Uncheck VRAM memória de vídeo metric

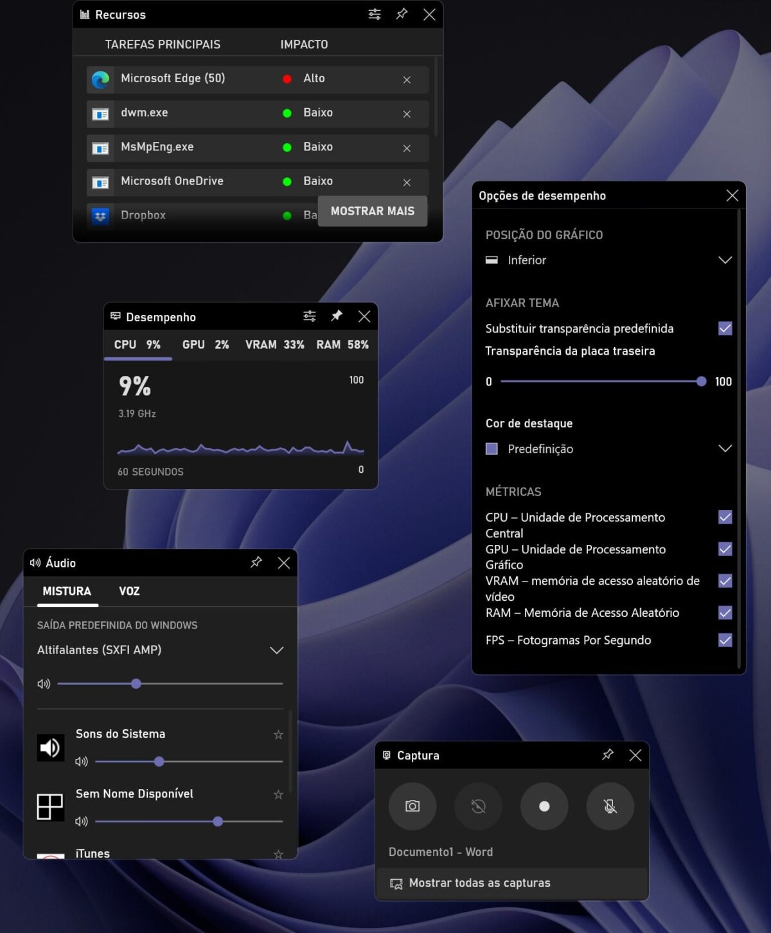pos(725,581)
